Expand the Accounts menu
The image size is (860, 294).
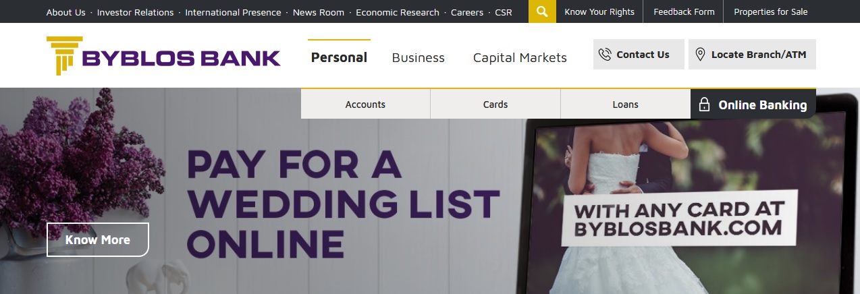tap(365, 105)
